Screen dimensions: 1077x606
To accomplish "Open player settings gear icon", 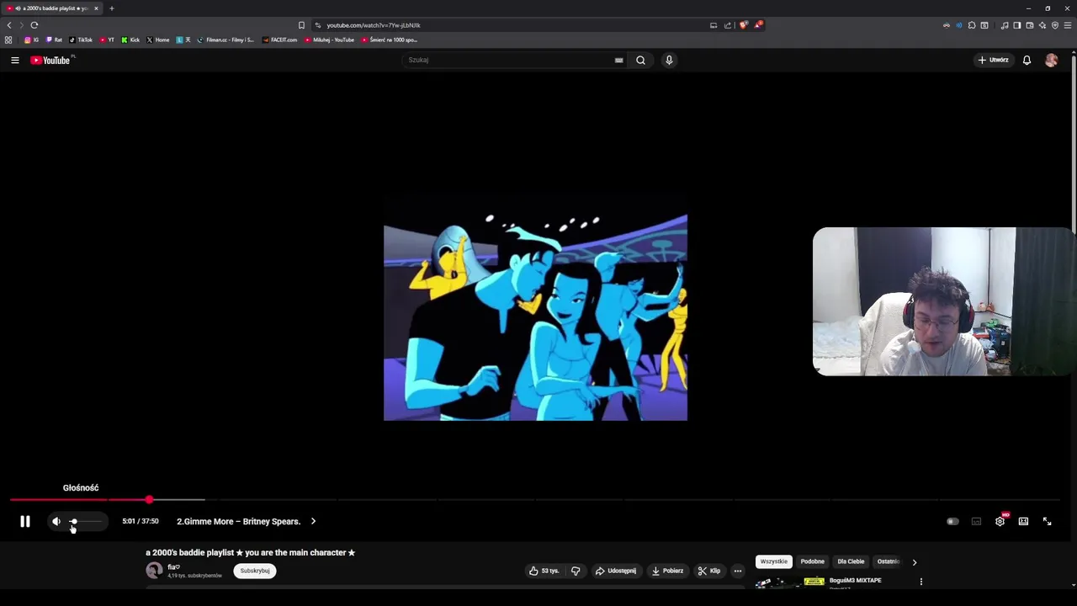I will click(1000, 522).
